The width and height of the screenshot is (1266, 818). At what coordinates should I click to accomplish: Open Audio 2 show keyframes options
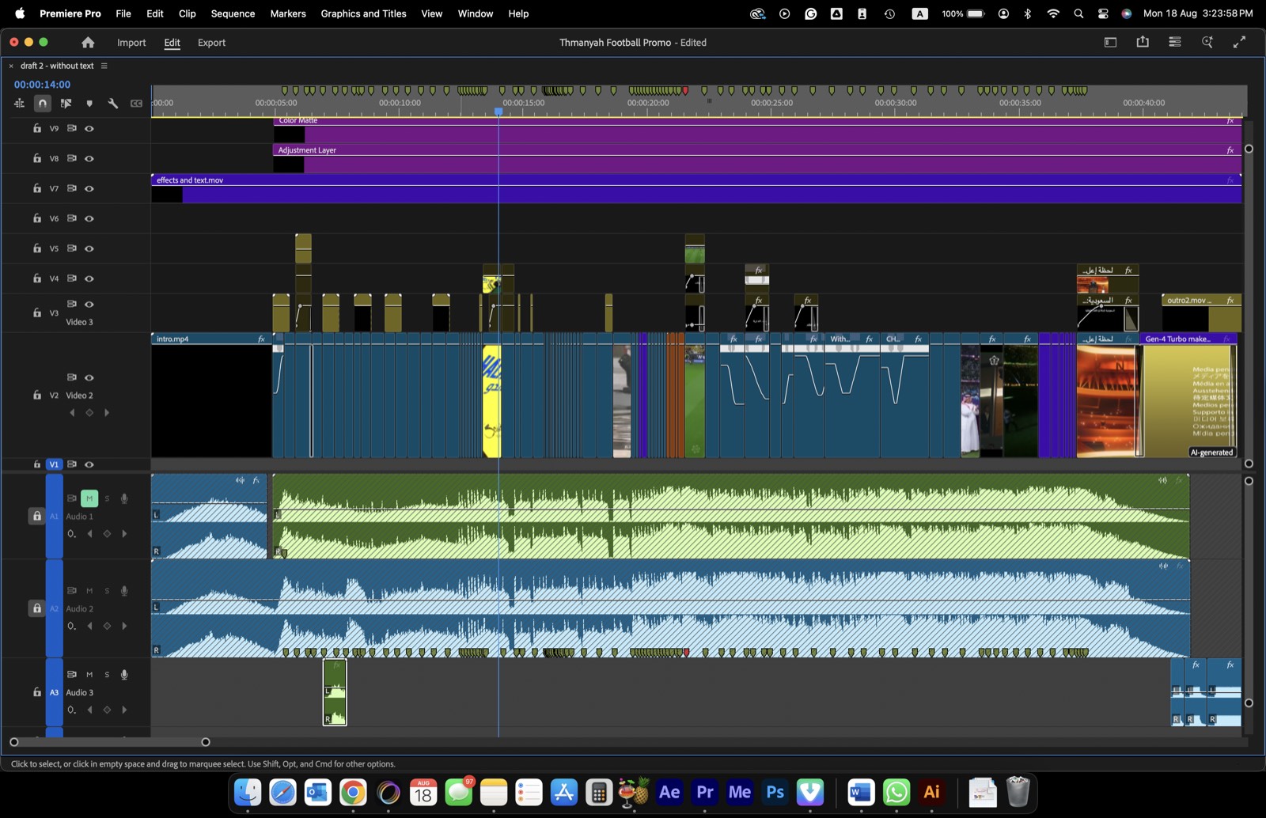(72, 626)
